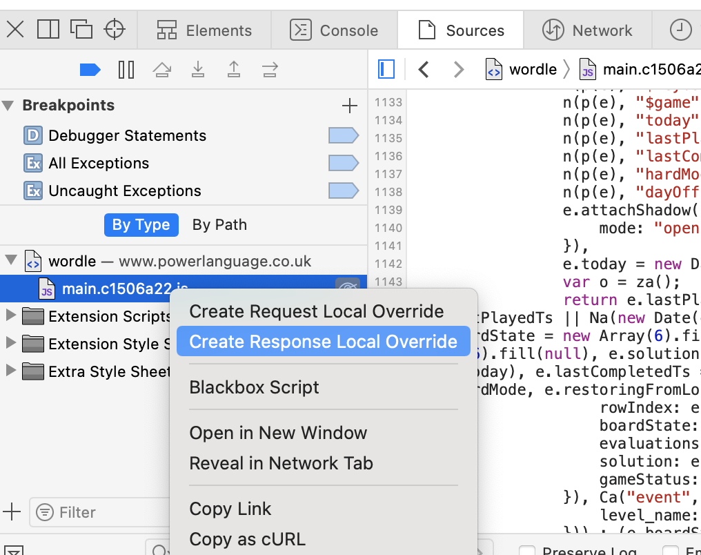Toggle Preserve Log checkbox

pyautogui.click(x=526, y=551)
